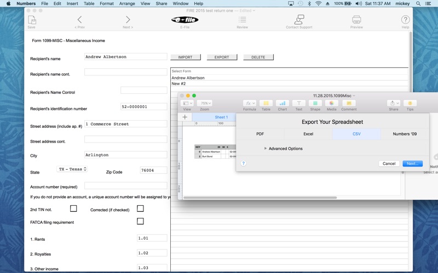Click the Recipient's Name Control field
Viewport: 438px width, 273px height.
point(144,90)
